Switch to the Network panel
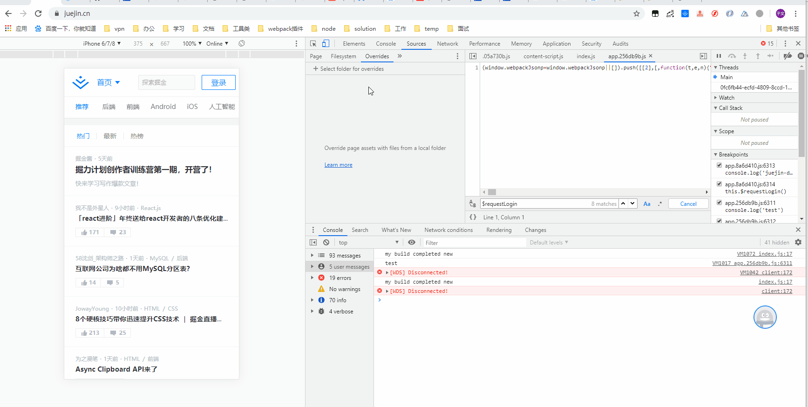The image size is (808, 407). tap(448, 43)
